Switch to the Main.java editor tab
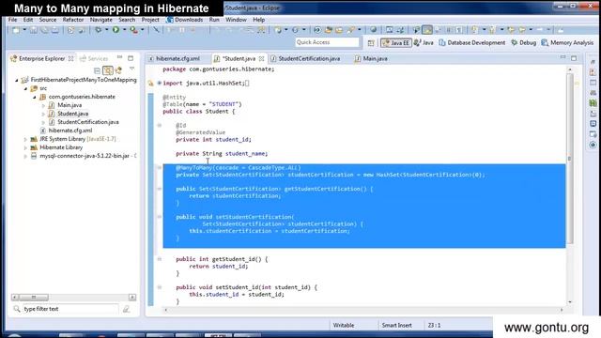This screenshot has width=601, height=338. coord(371,58)
